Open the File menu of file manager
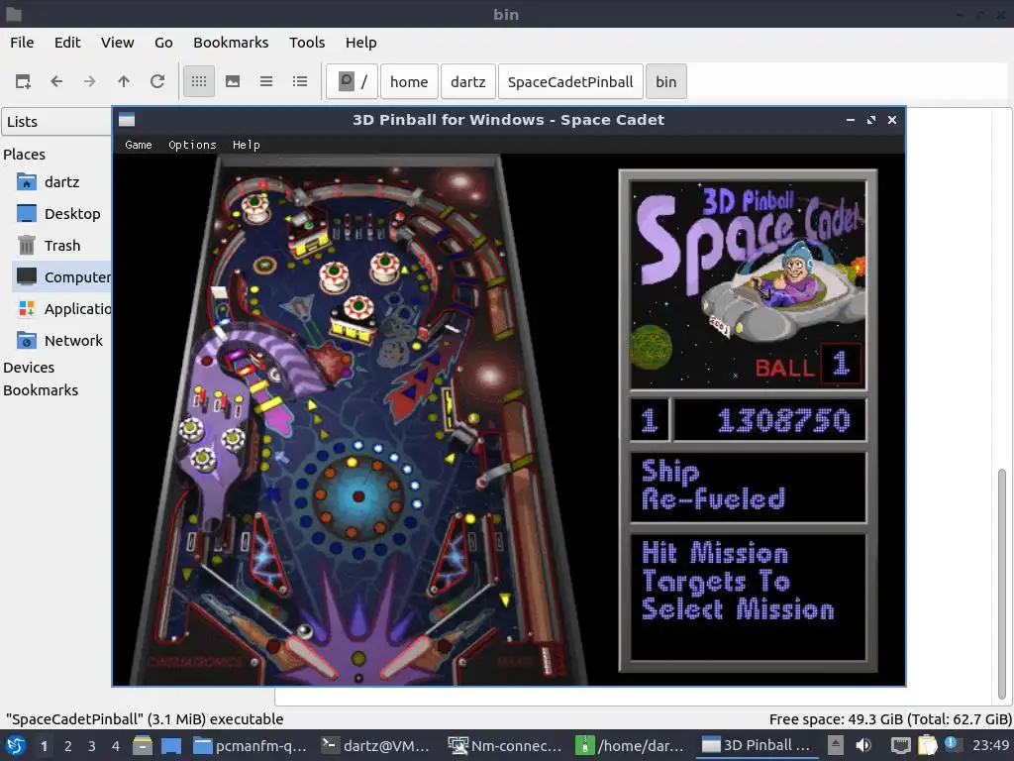This screenshot has height=761, width=1014. pos(22,43)
